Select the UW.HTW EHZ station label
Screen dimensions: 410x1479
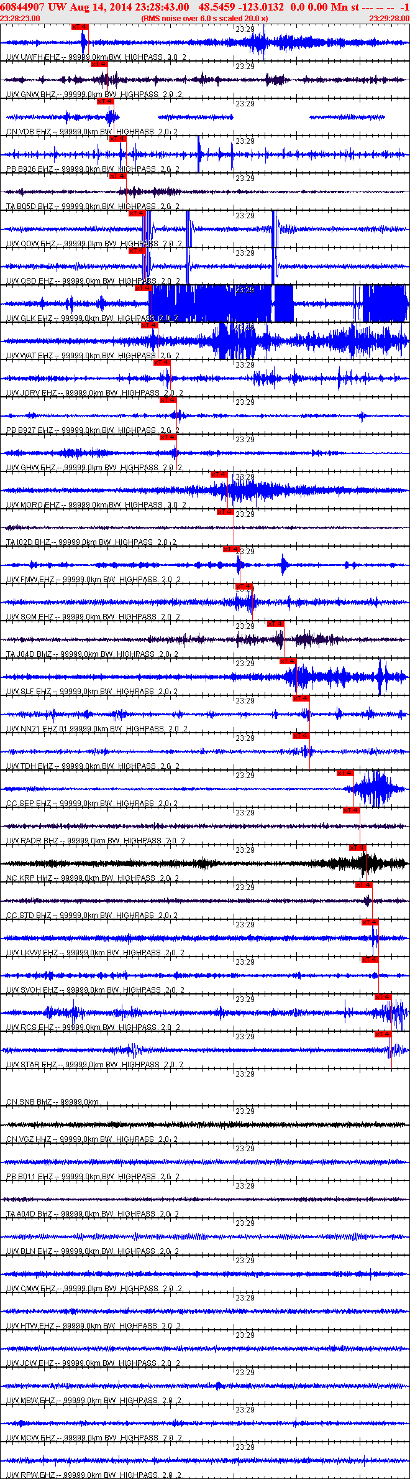30,1326
